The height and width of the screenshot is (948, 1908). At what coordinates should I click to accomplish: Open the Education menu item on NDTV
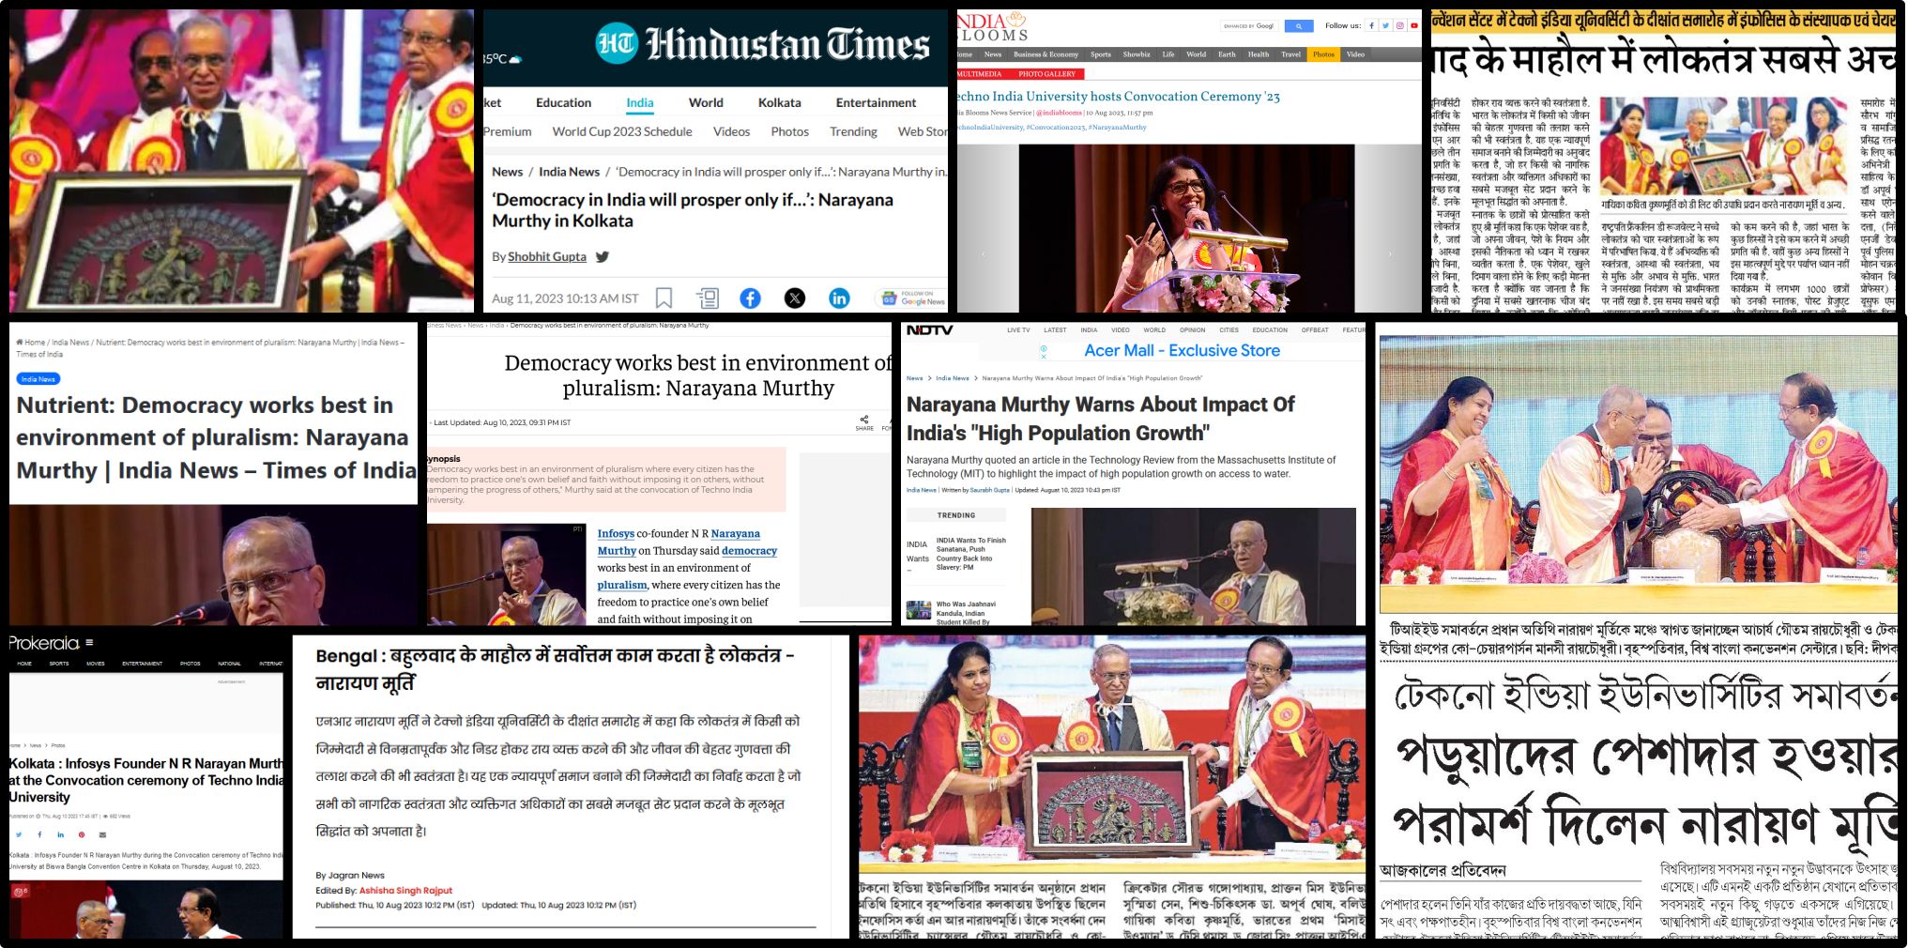[1269, 330]
